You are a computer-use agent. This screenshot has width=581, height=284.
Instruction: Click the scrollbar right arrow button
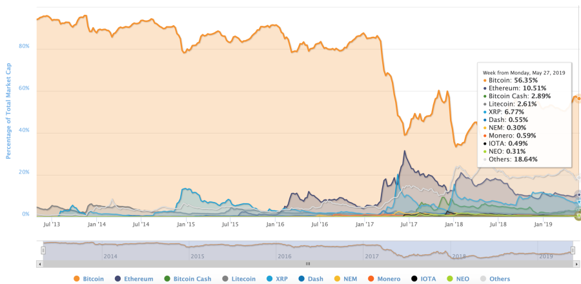[576, 264]
